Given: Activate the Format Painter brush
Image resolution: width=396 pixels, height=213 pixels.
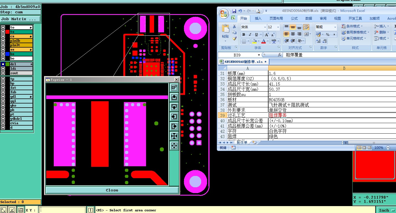Looking at the screenshot, I should pyautogui.click(x=234, y=38).
